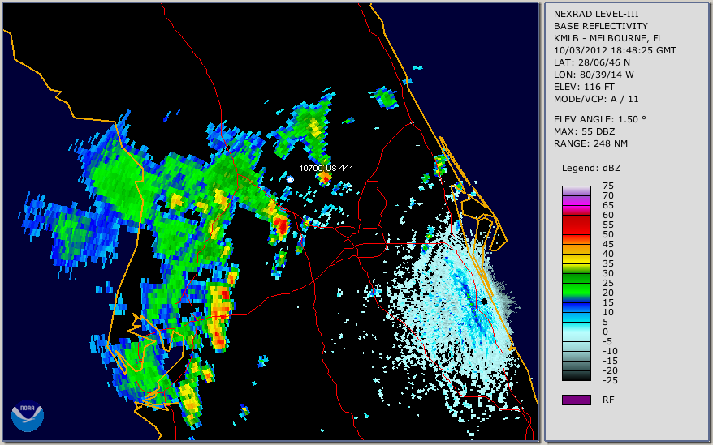The height and width of the screenshot is (445, 713).
Task: Click the '10700 US 441' map label
Action: click(326, 168)
